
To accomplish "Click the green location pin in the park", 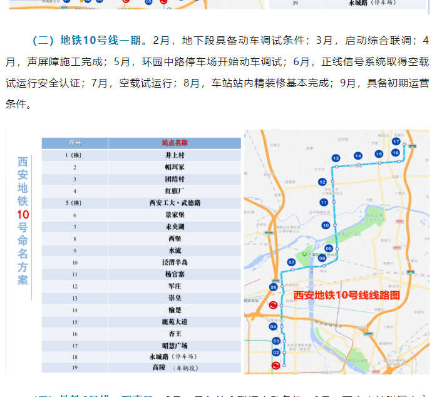I will click(x=305, y=254).
